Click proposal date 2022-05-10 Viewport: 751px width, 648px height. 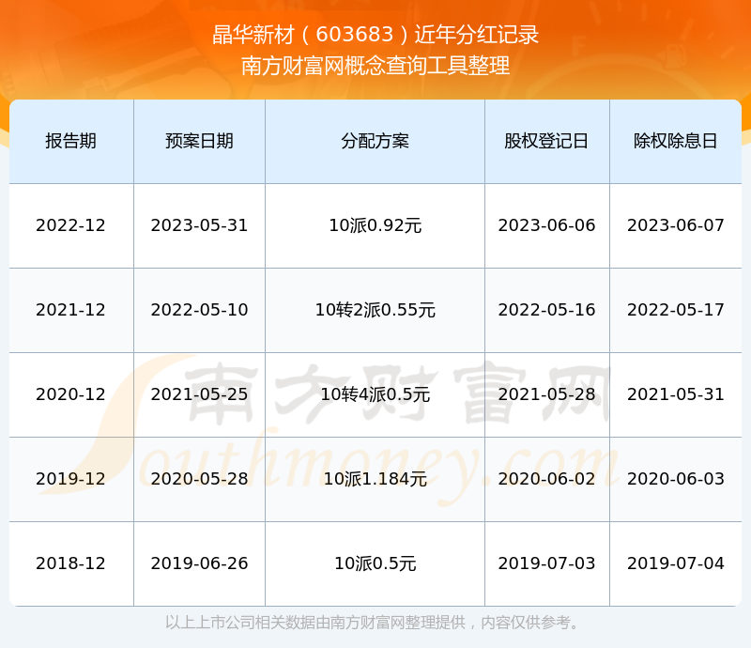(x=199, y=310)
